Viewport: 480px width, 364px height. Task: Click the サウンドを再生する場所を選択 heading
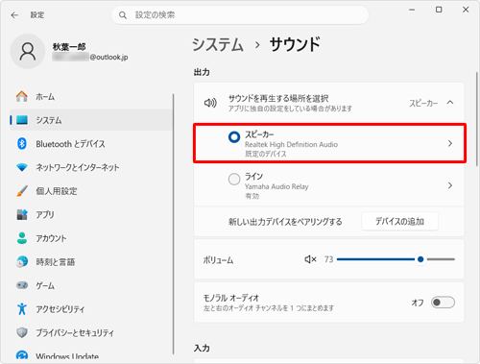[x=278, y=98]
